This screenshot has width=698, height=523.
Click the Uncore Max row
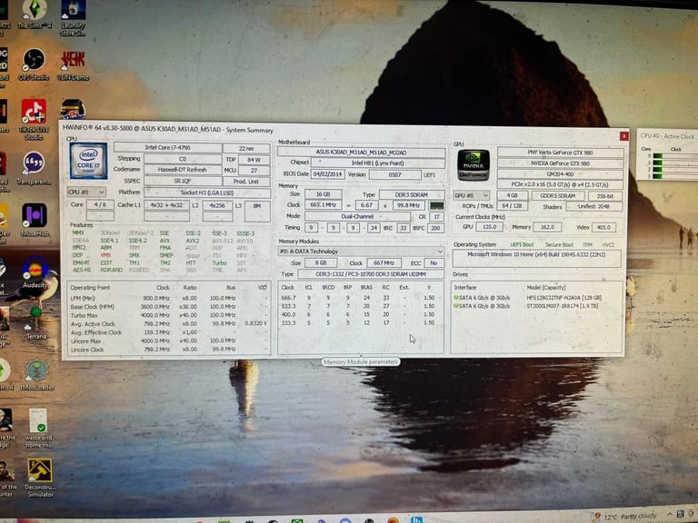(169, 340)
